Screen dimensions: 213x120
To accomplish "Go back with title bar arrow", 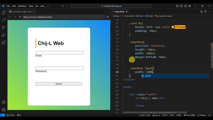I will [63, 6].
